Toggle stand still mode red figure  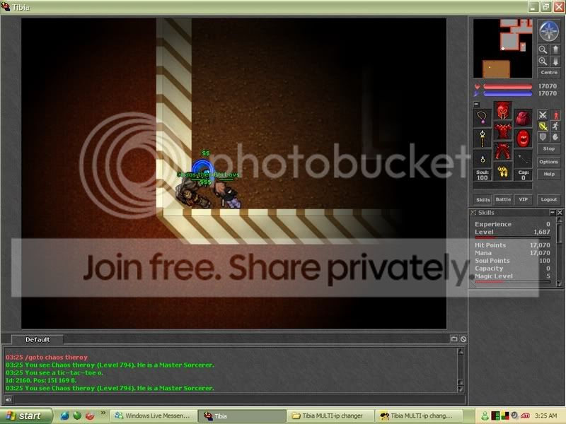coord(555,115)
